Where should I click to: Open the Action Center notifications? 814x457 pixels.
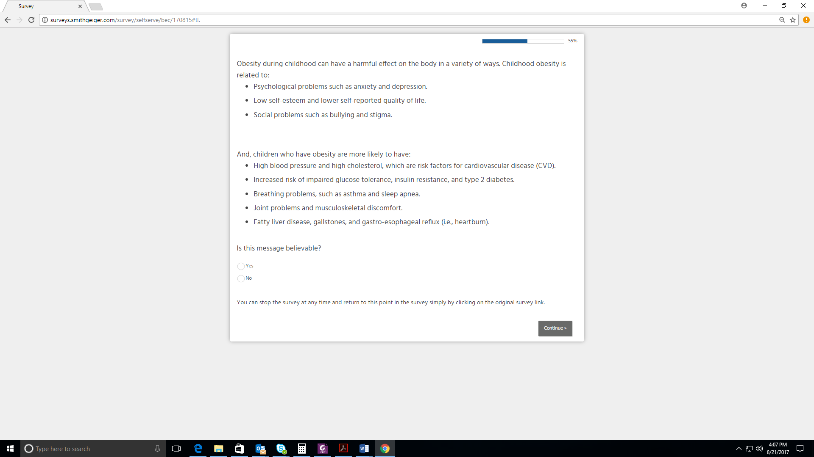[800, 449]
